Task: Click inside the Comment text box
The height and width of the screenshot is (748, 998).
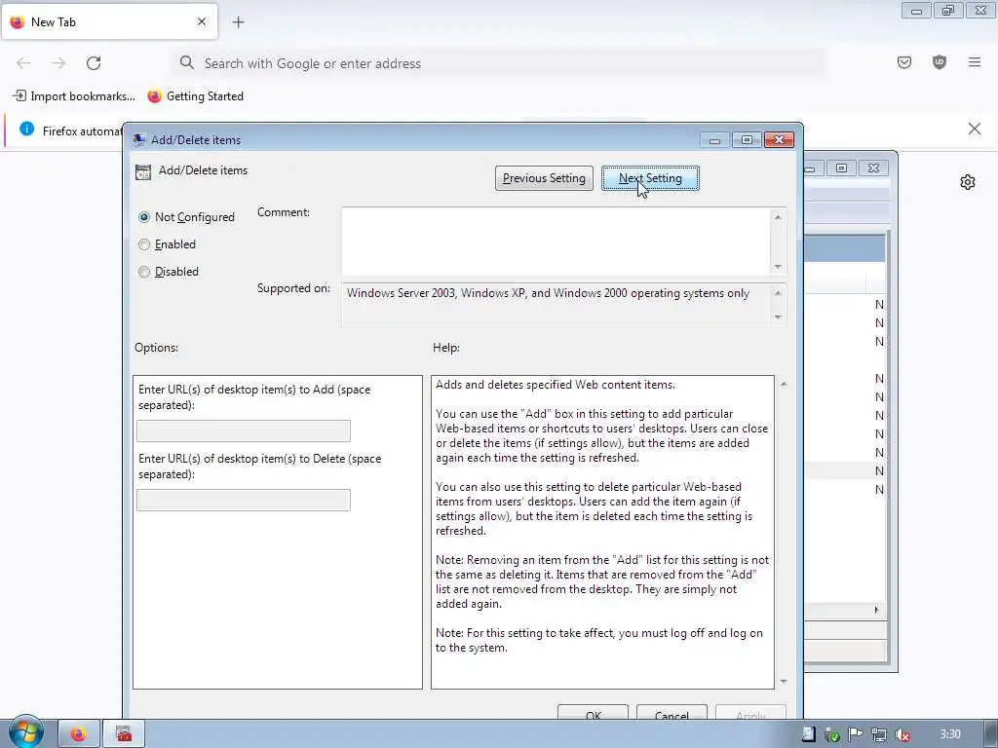Action: tap(556, 242)
